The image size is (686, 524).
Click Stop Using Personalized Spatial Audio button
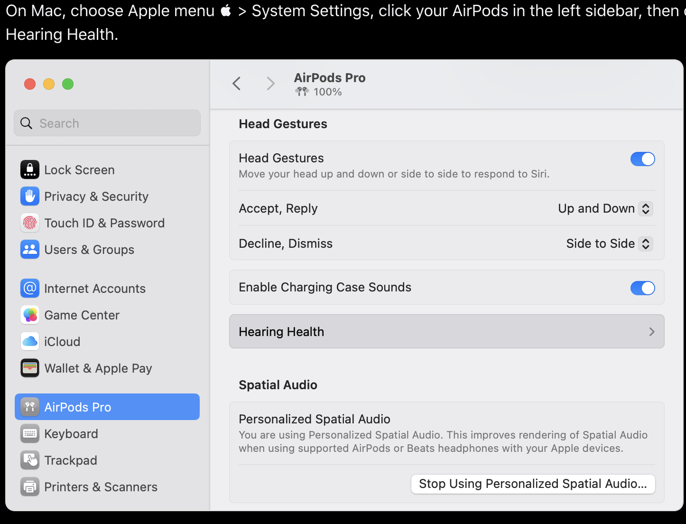(x=533, y=484)
